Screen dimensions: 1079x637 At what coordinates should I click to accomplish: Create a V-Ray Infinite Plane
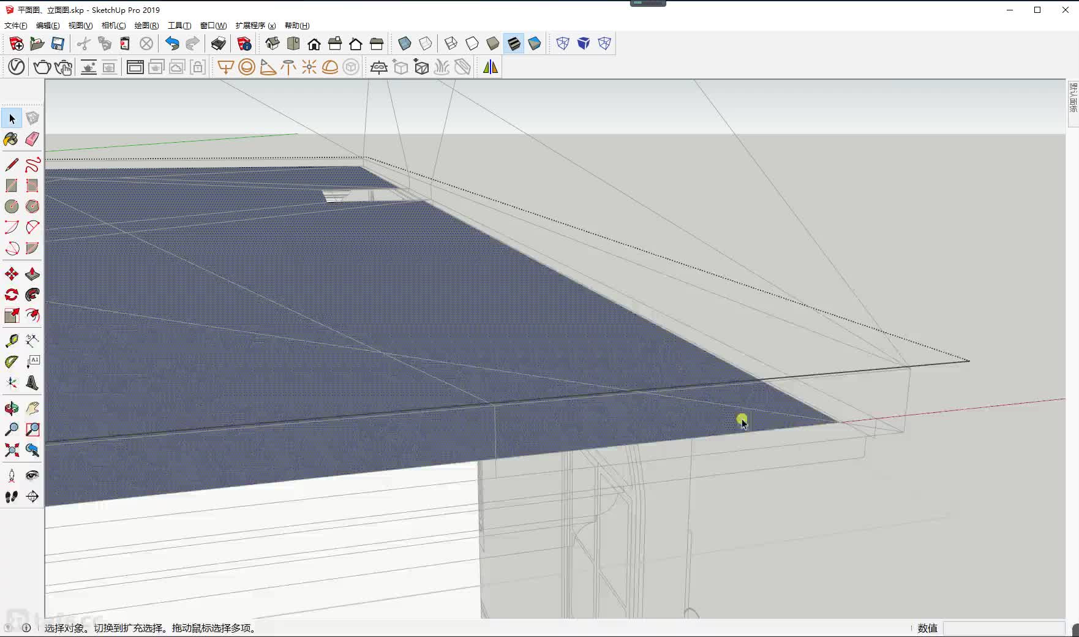[x=379, y=67]
